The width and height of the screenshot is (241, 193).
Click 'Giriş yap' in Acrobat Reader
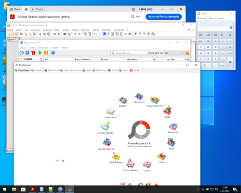(146, 9)
